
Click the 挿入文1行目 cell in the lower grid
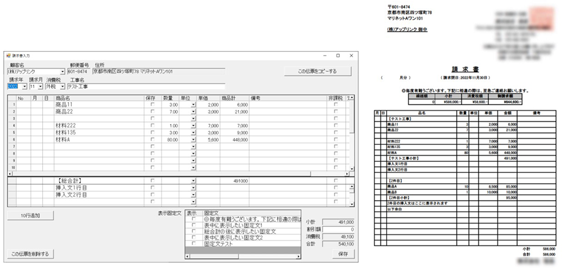tap(99, 188)
